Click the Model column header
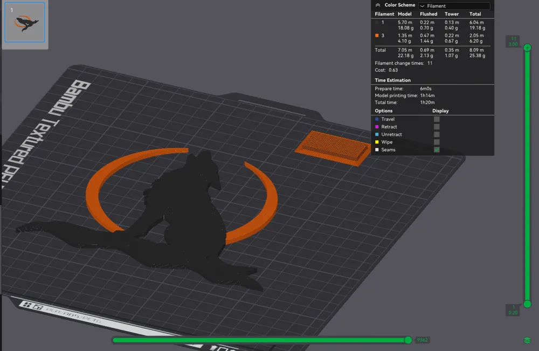 405,14
